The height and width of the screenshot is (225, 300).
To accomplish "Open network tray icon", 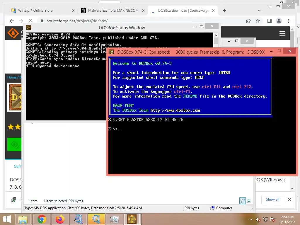I will pos(265,219).
